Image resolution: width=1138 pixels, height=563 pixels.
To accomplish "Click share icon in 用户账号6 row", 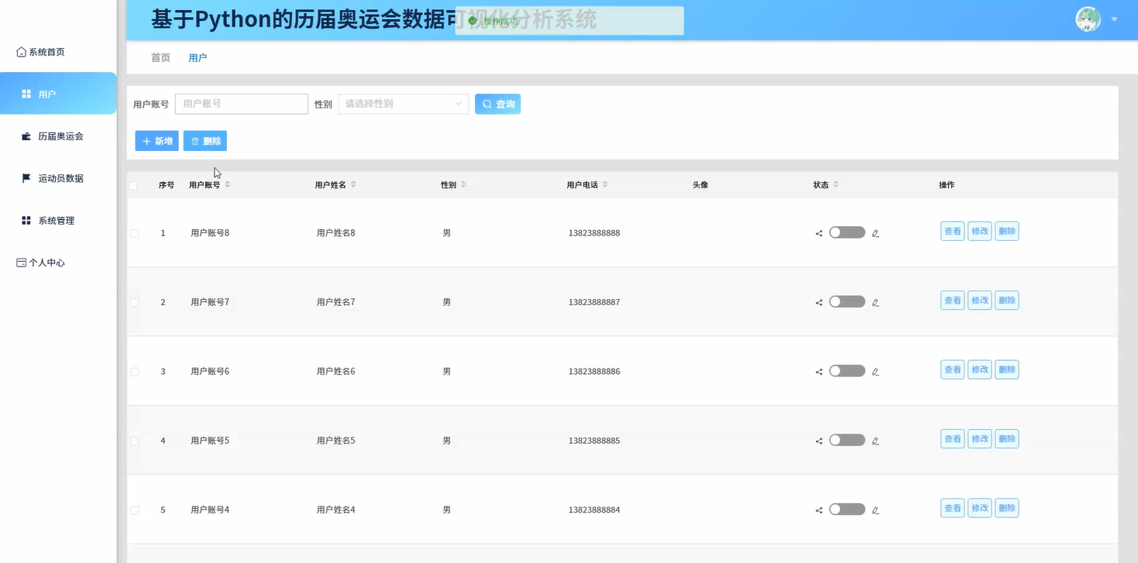I will point(819,372).
